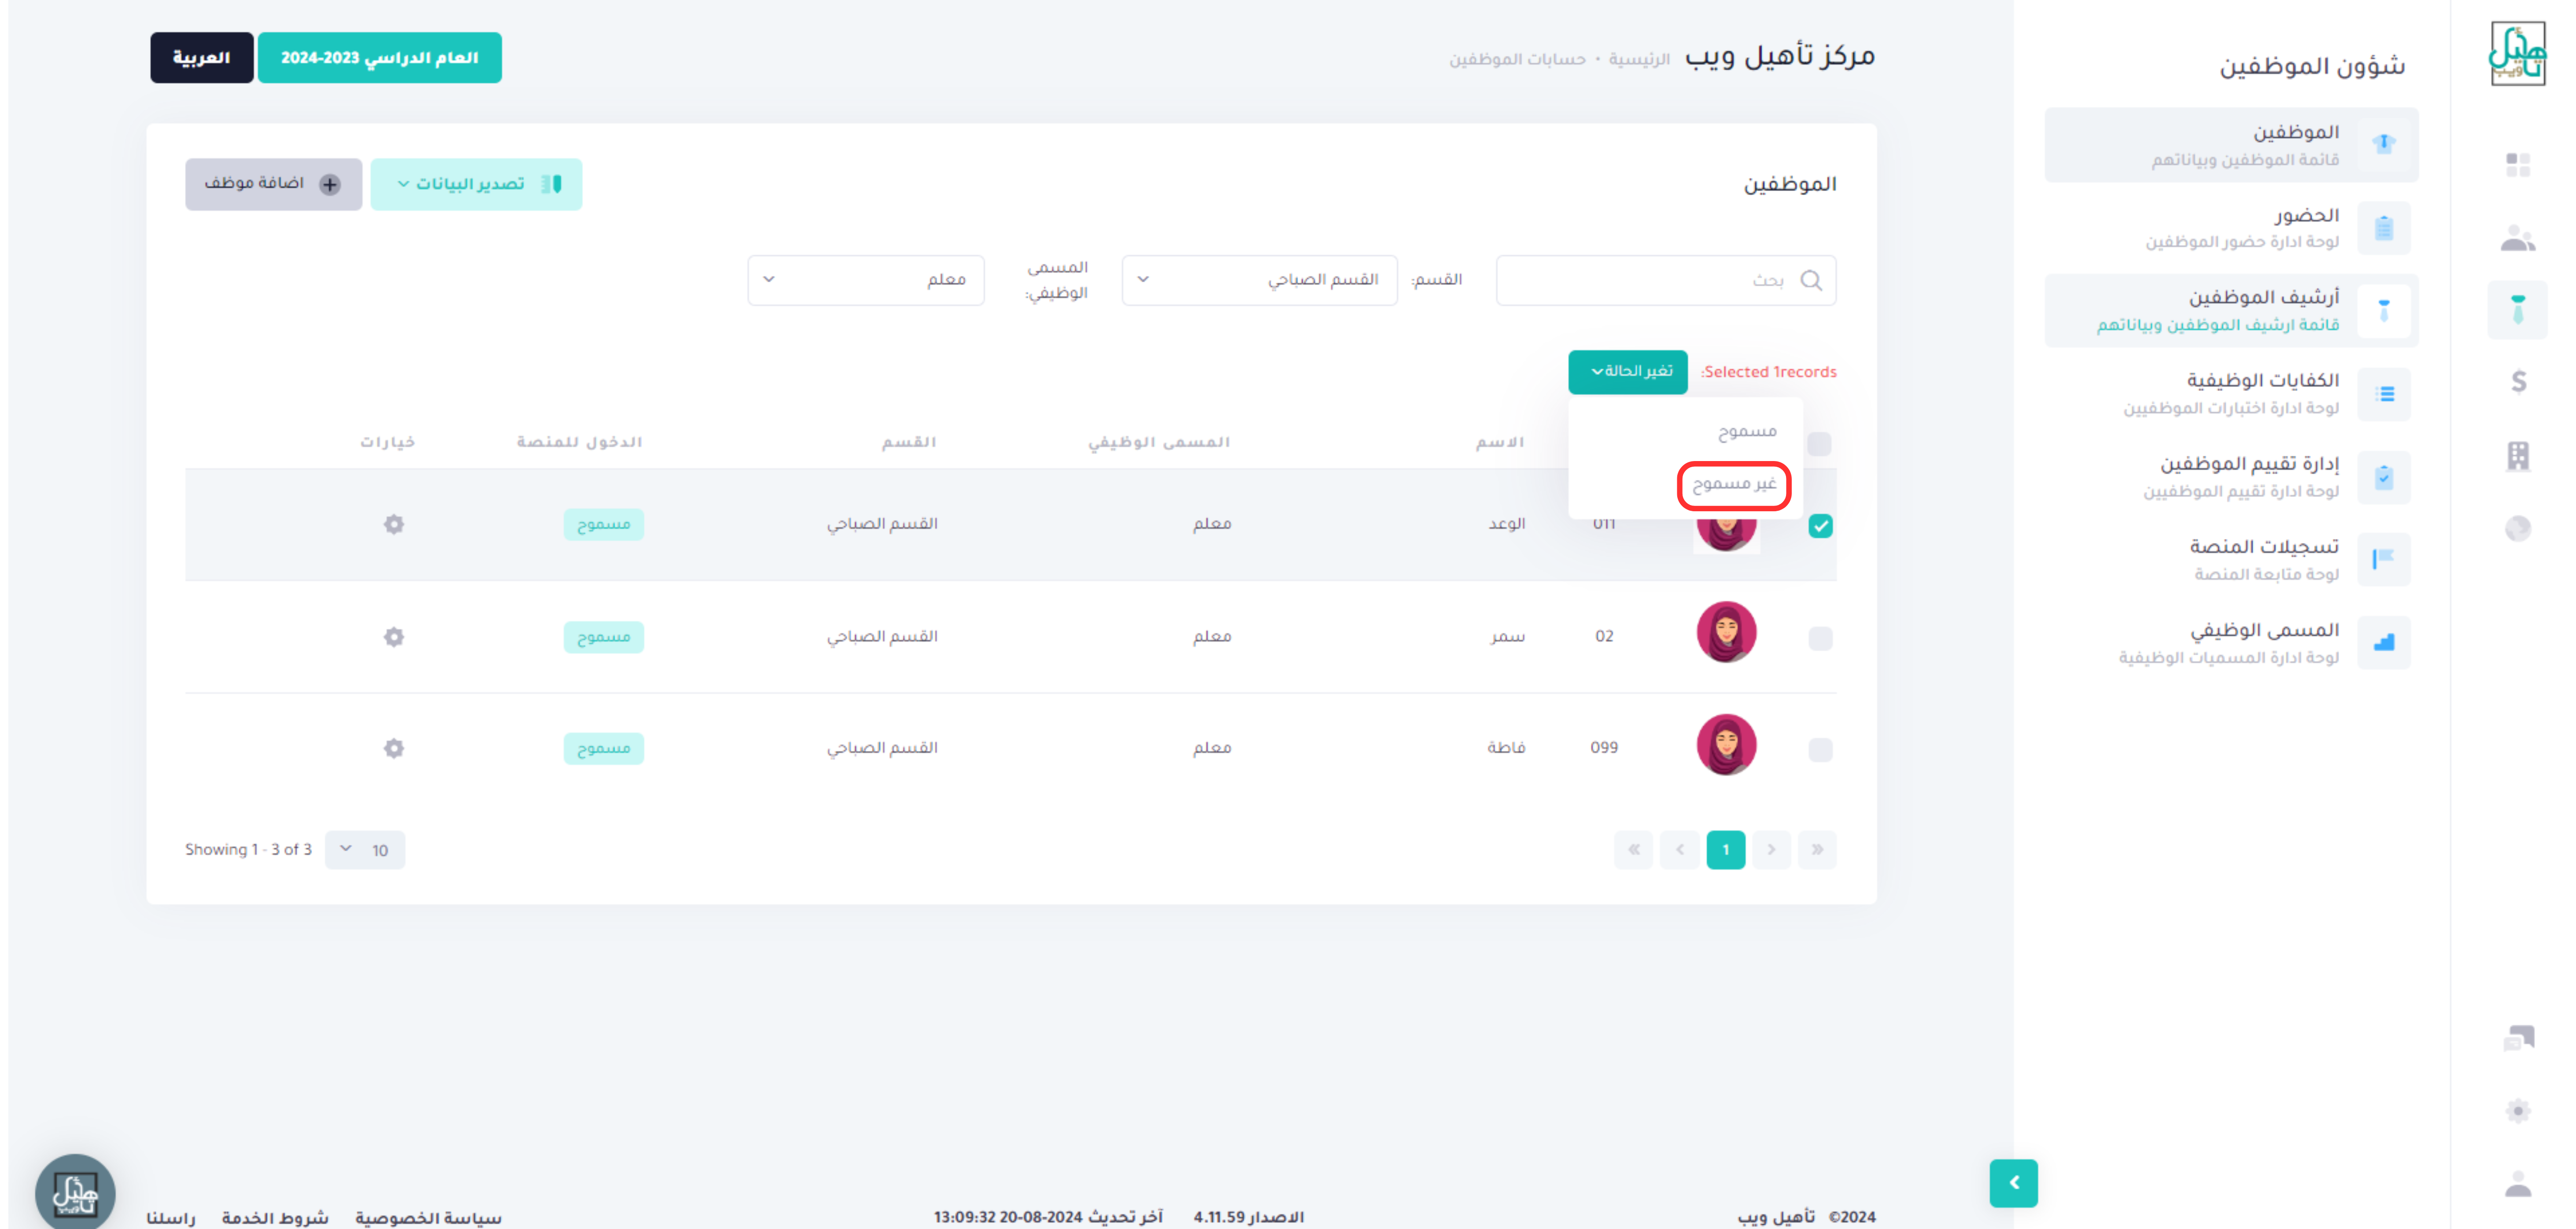2576x1229 pixels.
Task: Open the راسلنا contact footer link
Action: pyautogui.click(x=171, y=1217)
